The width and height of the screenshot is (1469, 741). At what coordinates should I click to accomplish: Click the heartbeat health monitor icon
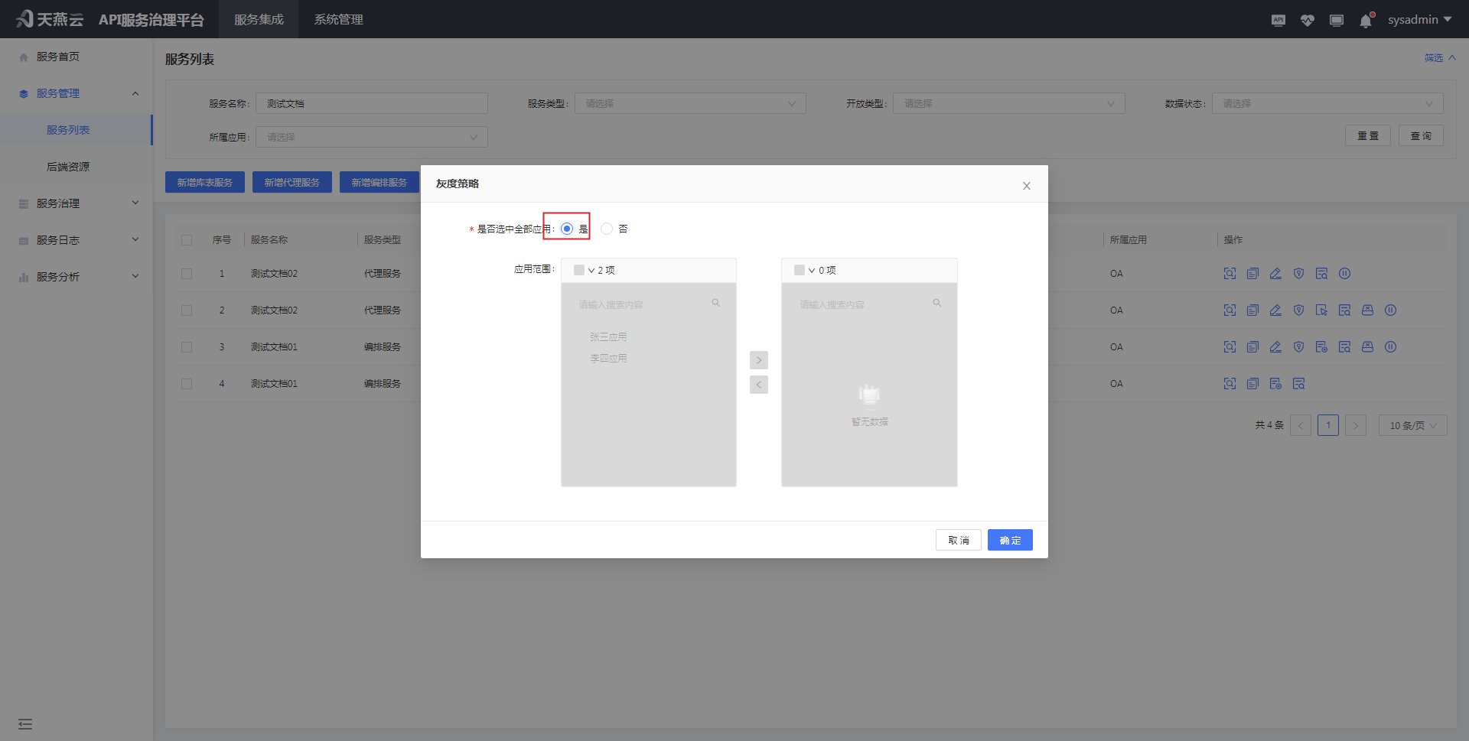click(x=1308, y=21)
